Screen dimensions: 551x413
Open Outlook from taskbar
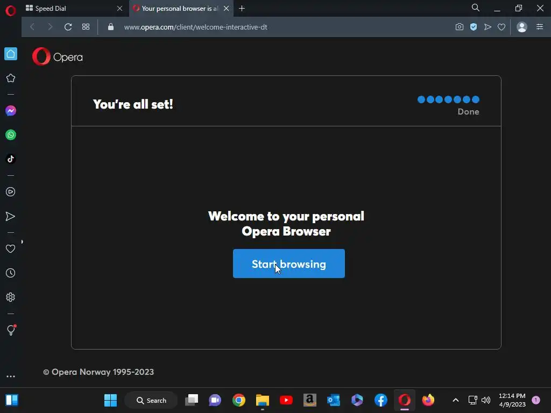click(x=334, y=400)
